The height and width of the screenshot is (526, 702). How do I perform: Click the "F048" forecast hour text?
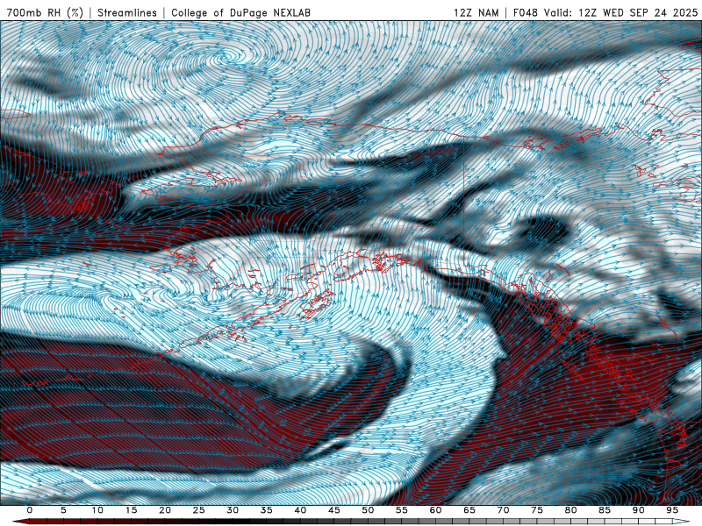click(526, 12)
